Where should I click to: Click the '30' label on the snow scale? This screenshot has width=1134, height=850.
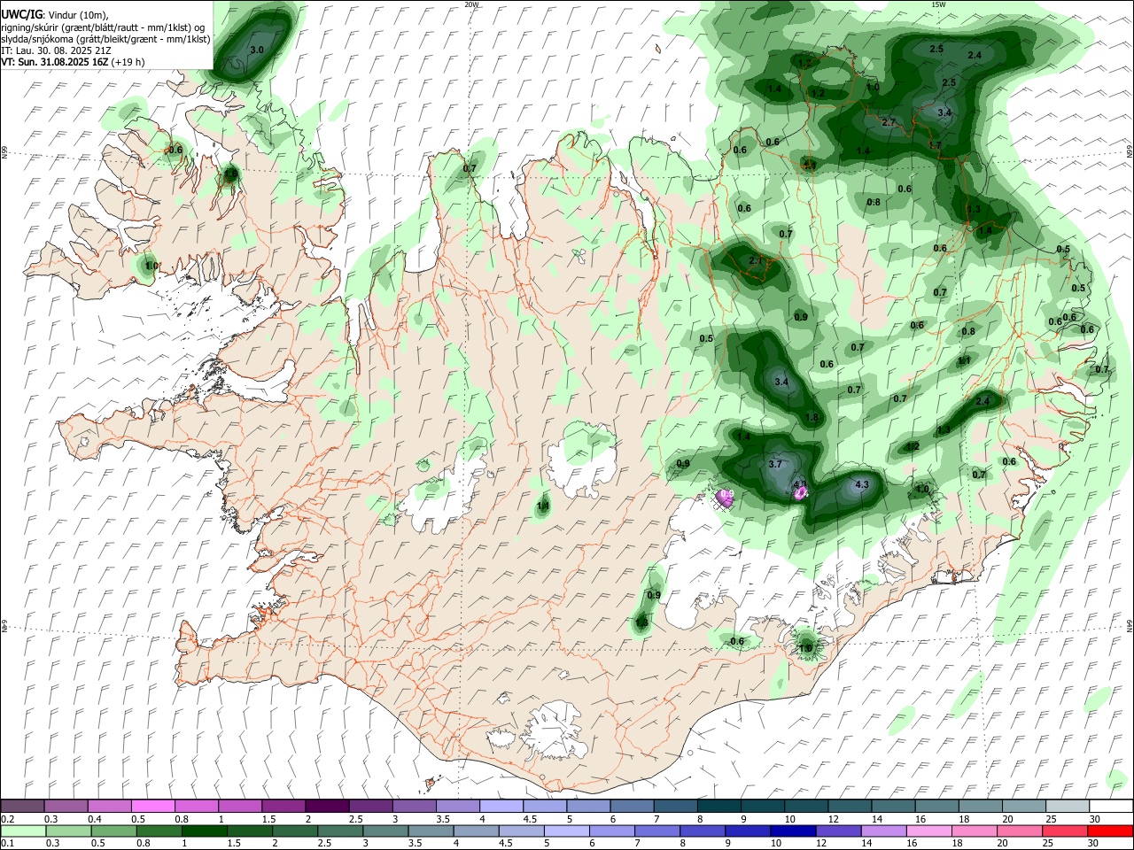click(x=1095, y=819)
